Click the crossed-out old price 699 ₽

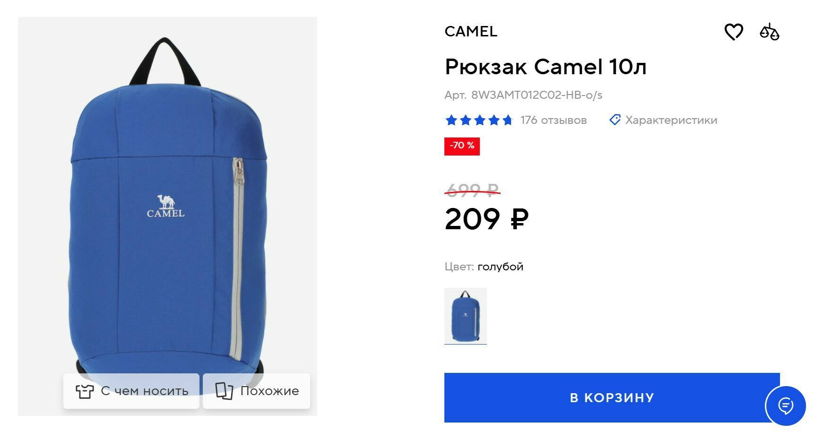click(472, 190)
